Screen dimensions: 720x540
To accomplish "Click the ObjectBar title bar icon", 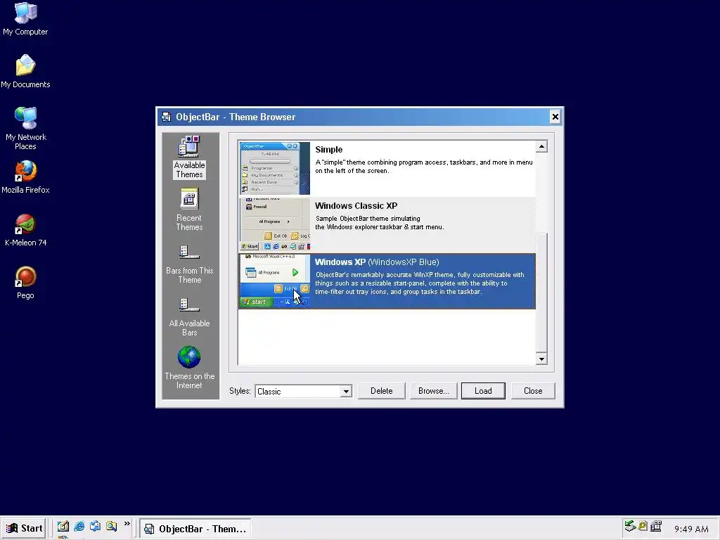I will pyautogui.click(x=166, y=117).
